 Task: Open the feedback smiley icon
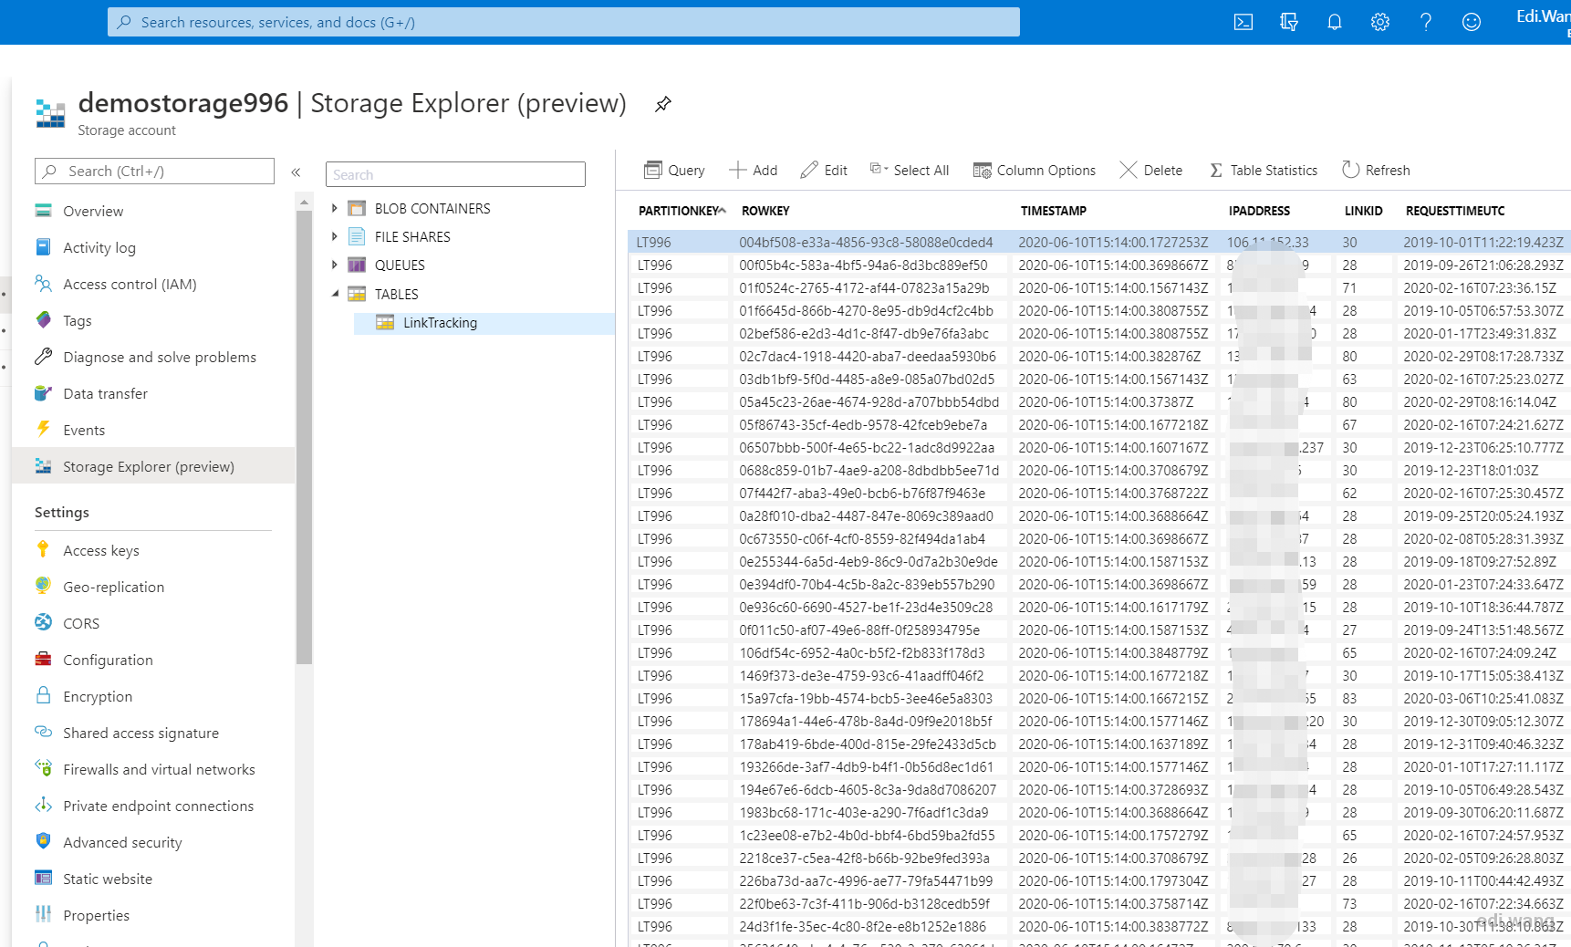pos(1471,22)
